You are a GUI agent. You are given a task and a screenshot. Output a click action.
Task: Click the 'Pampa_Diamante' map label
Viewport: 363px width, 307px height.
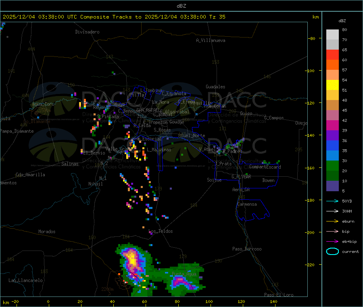tap(17, 131)
